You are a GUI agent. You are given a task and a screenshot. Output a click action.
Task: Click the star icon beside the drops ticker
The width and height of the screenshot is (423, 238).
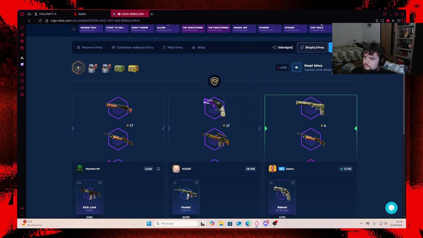point(74,29)
